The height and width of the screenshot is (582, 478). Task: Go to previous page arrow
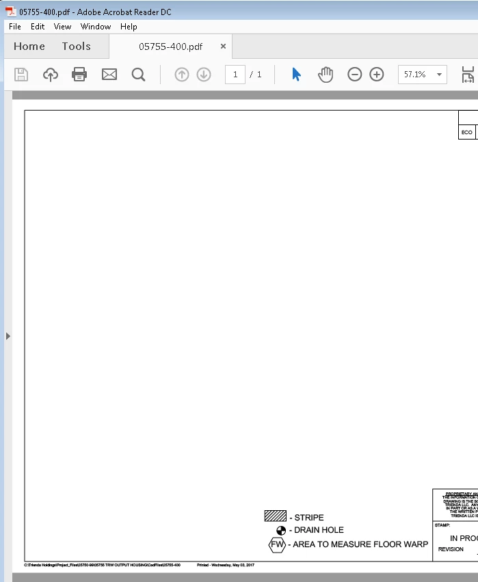coord(182,75)
